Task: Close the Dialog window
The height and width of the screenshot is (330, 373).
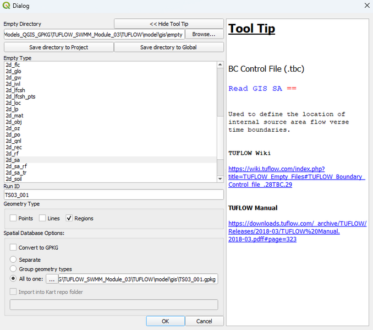Action: click(366, 6)
